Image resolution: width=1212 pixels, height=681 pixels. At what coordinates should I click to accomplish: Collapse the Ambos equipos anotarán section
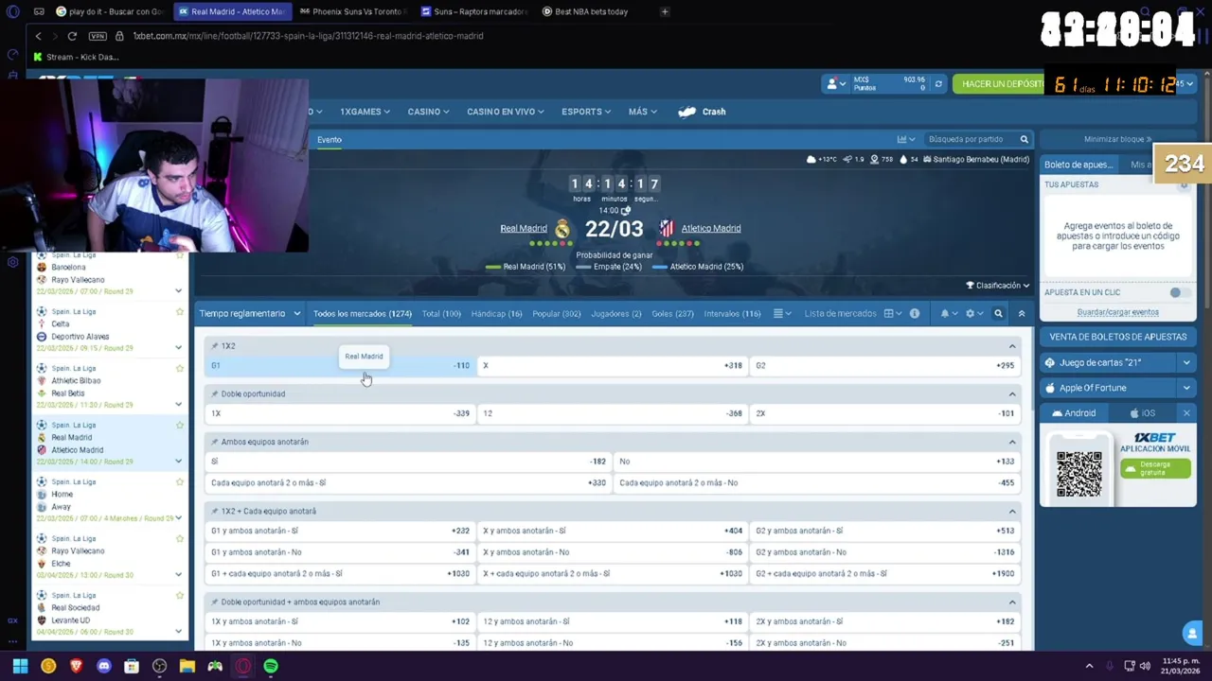click(x=1012, y=442)
